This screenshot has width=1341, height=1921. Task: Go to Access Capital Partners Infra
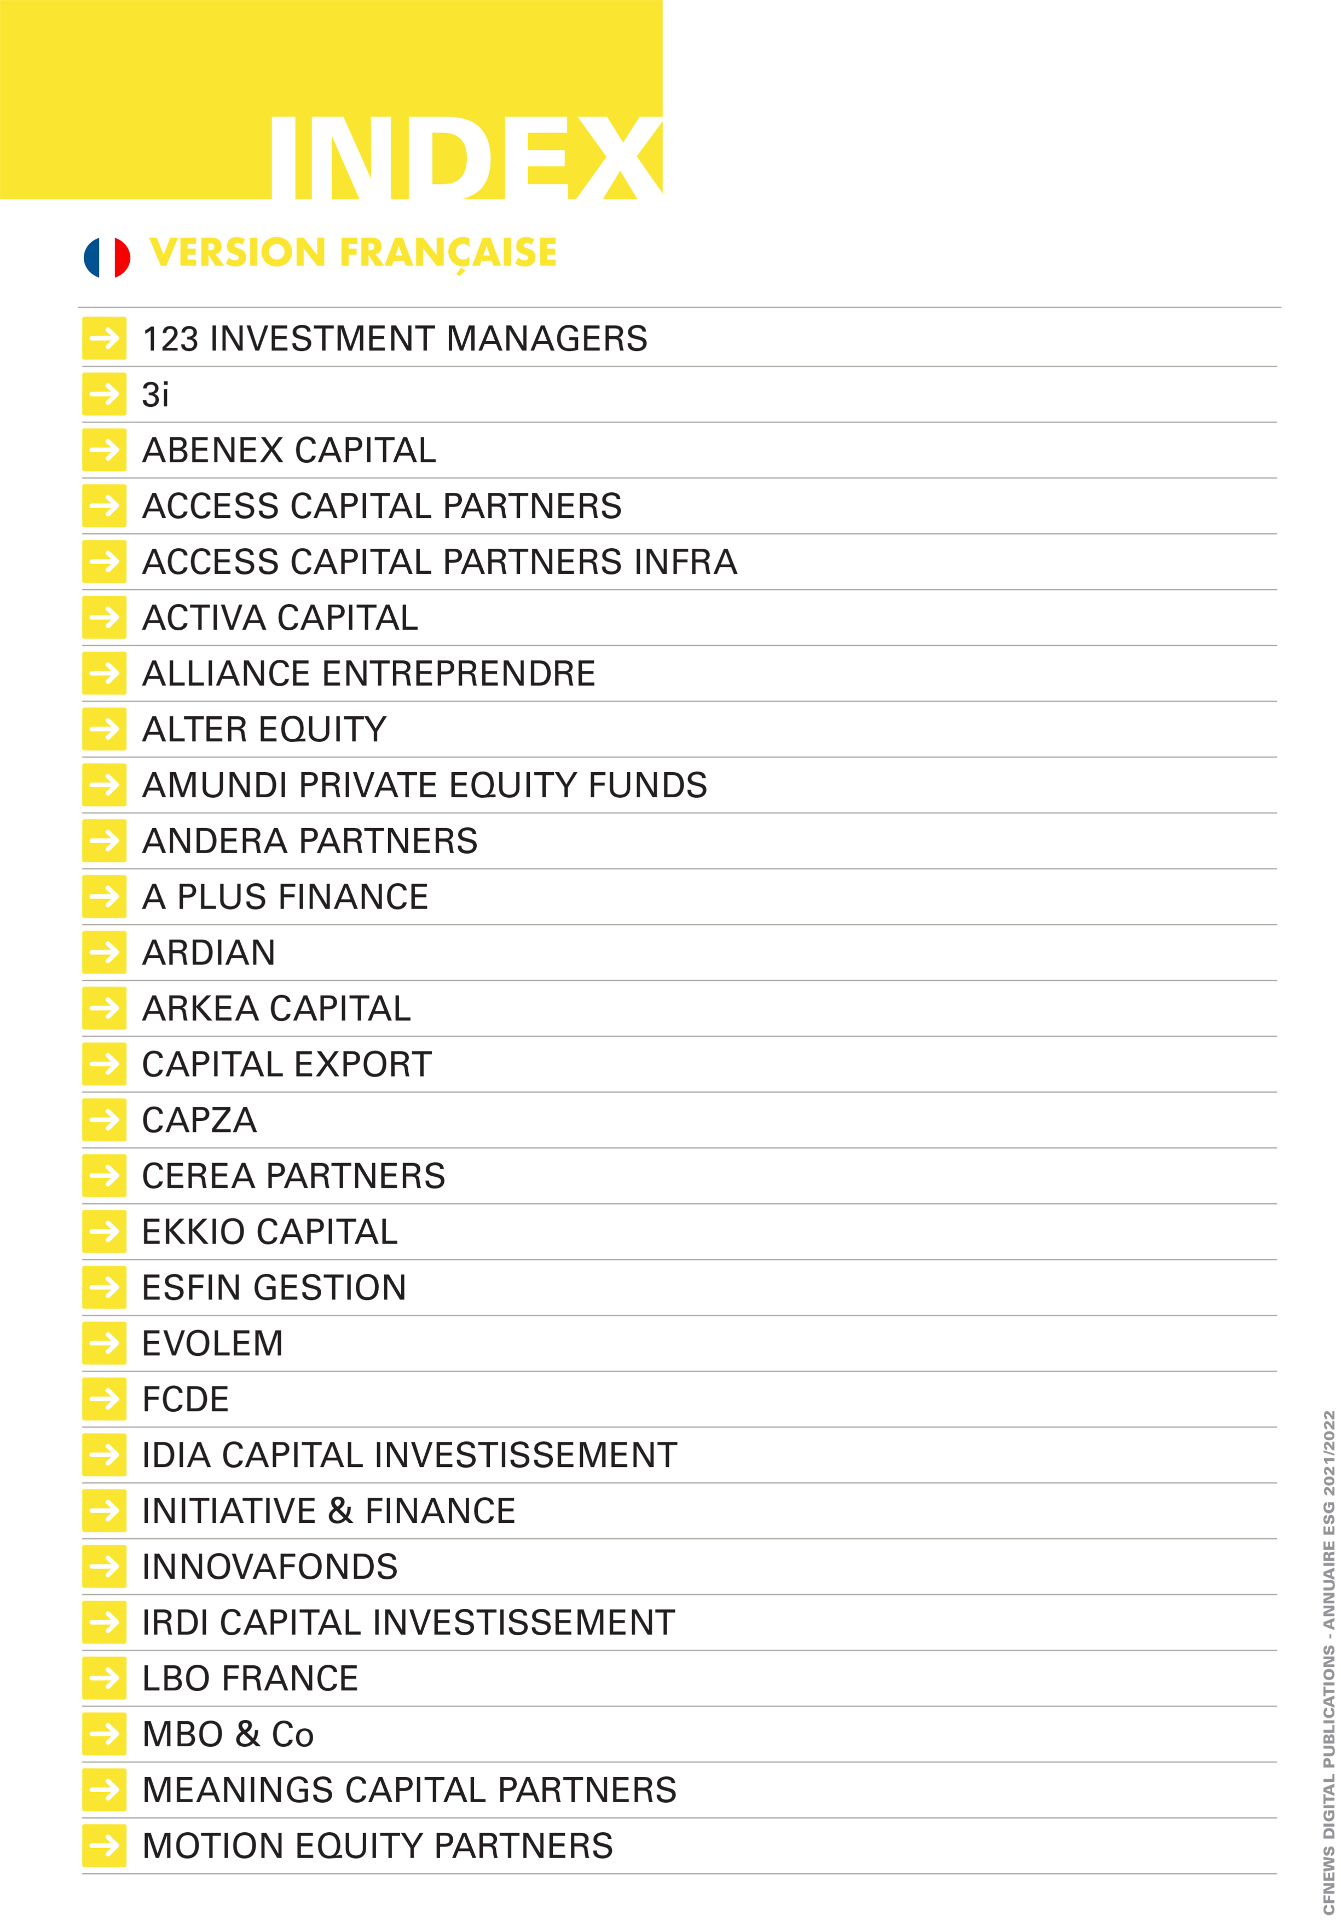(440, 561)
